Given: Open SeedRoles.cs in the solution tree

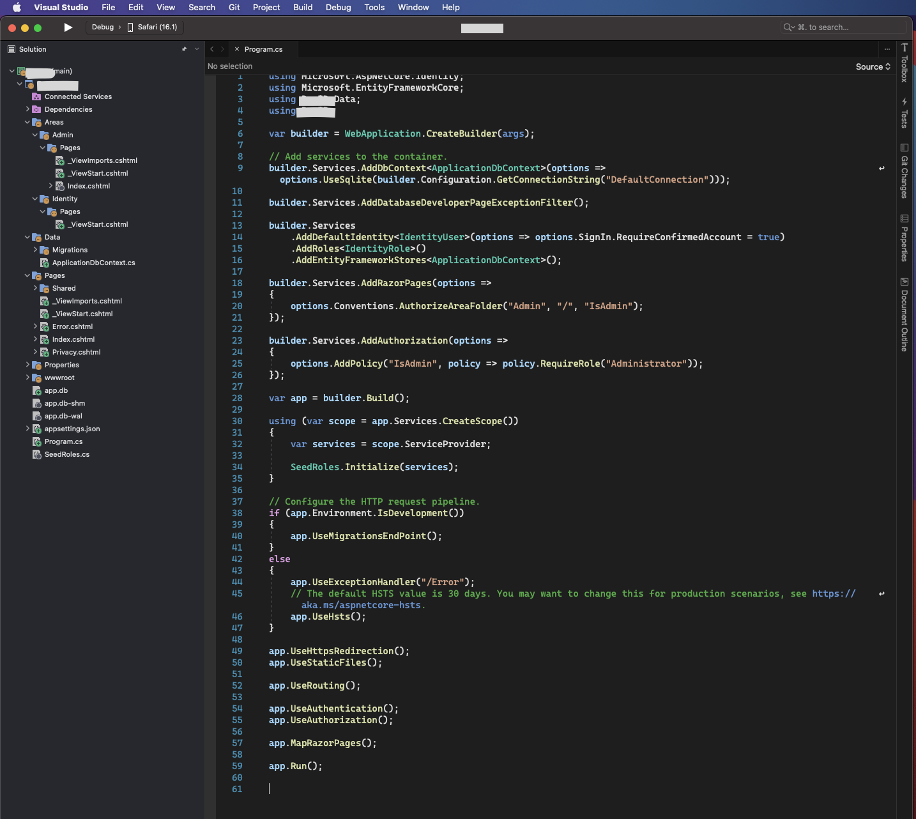Looking at the screenshot, I should click(67, 454).
